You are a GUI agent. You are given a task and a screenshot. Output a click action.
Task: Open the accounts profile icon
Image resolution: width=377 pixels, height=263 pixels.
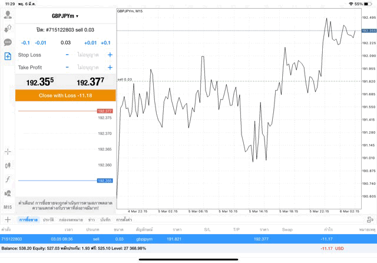tap(8, 15)
